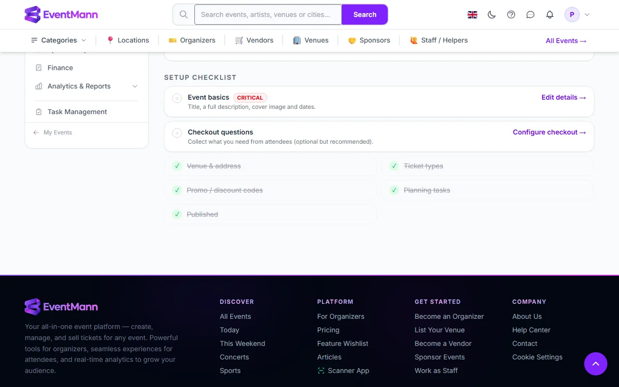The height and width of the screenshot is (387, 619).
Task: Check the Checkout questions checklist circle
Action: (x=177, y=133)
